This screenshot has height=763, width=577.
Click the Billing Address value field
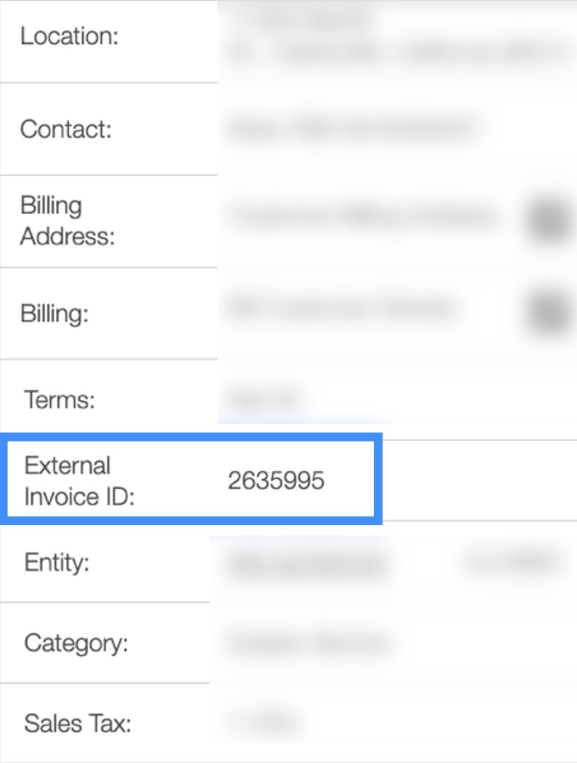click(361, 218)
